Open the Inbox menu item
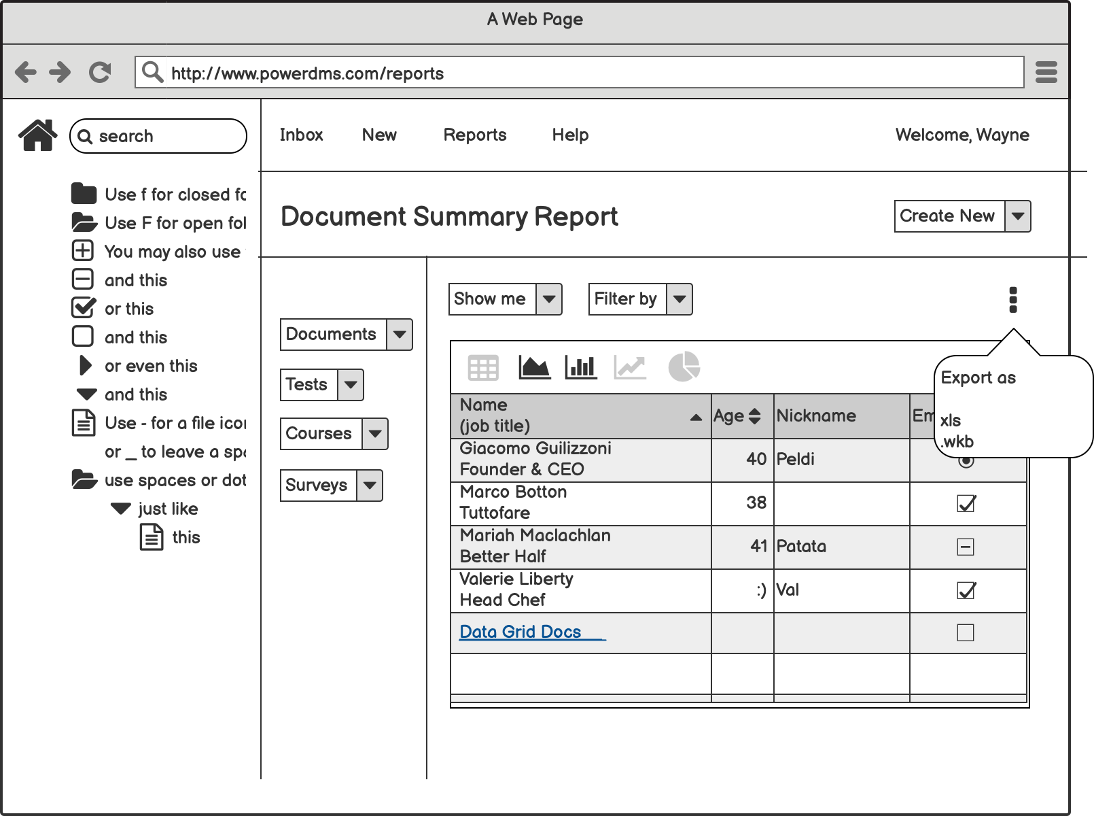1094x816 pixels. [301, 135]
